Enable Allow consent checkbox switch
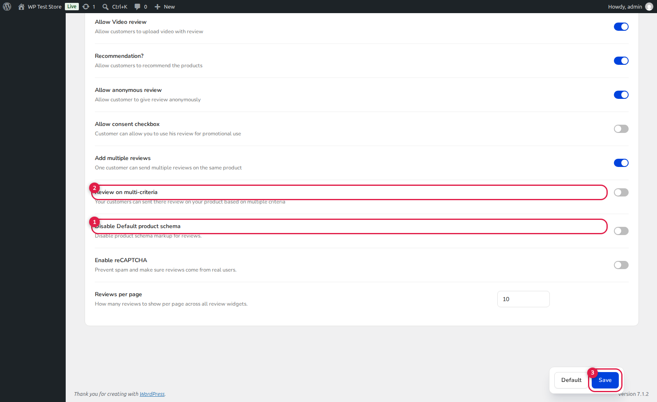Viewport: 657px width, 402px height. [621, 129]
